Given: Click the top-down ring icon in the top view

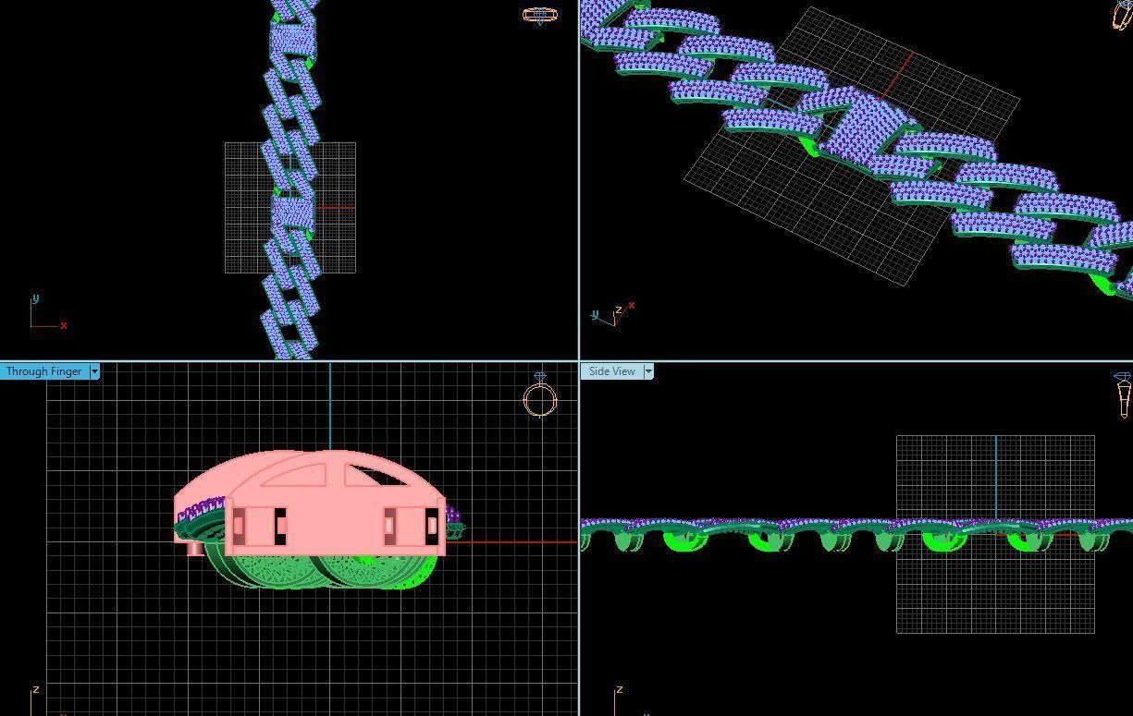Looking at the screenshot, I should click(x=540, y=15).
